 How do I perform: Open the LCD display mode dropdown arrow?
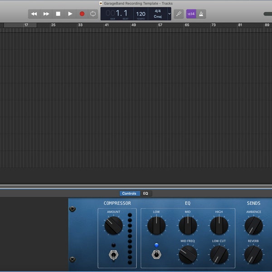tap(169, 14)
